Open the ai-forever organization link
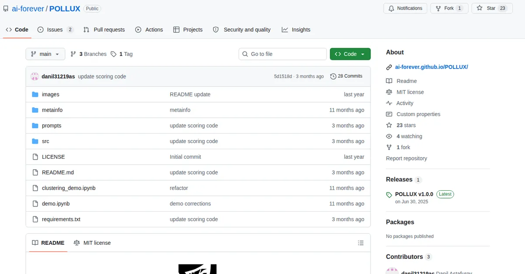The height and width of the screenshot is (274, 525). click(x=27, y=8)
